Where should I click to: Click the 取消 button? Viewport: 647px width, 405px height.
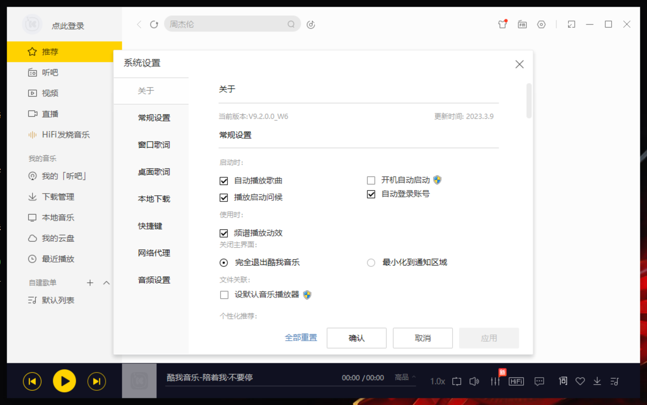point(423,338)
